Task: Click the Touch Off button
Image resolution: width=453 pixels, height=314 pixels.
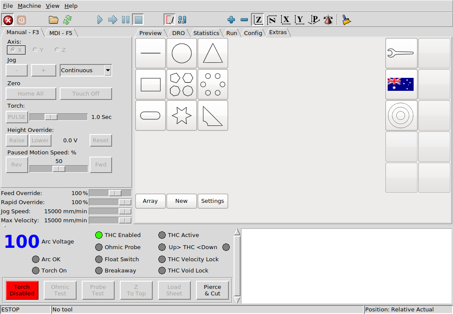Action: point(86,93)
